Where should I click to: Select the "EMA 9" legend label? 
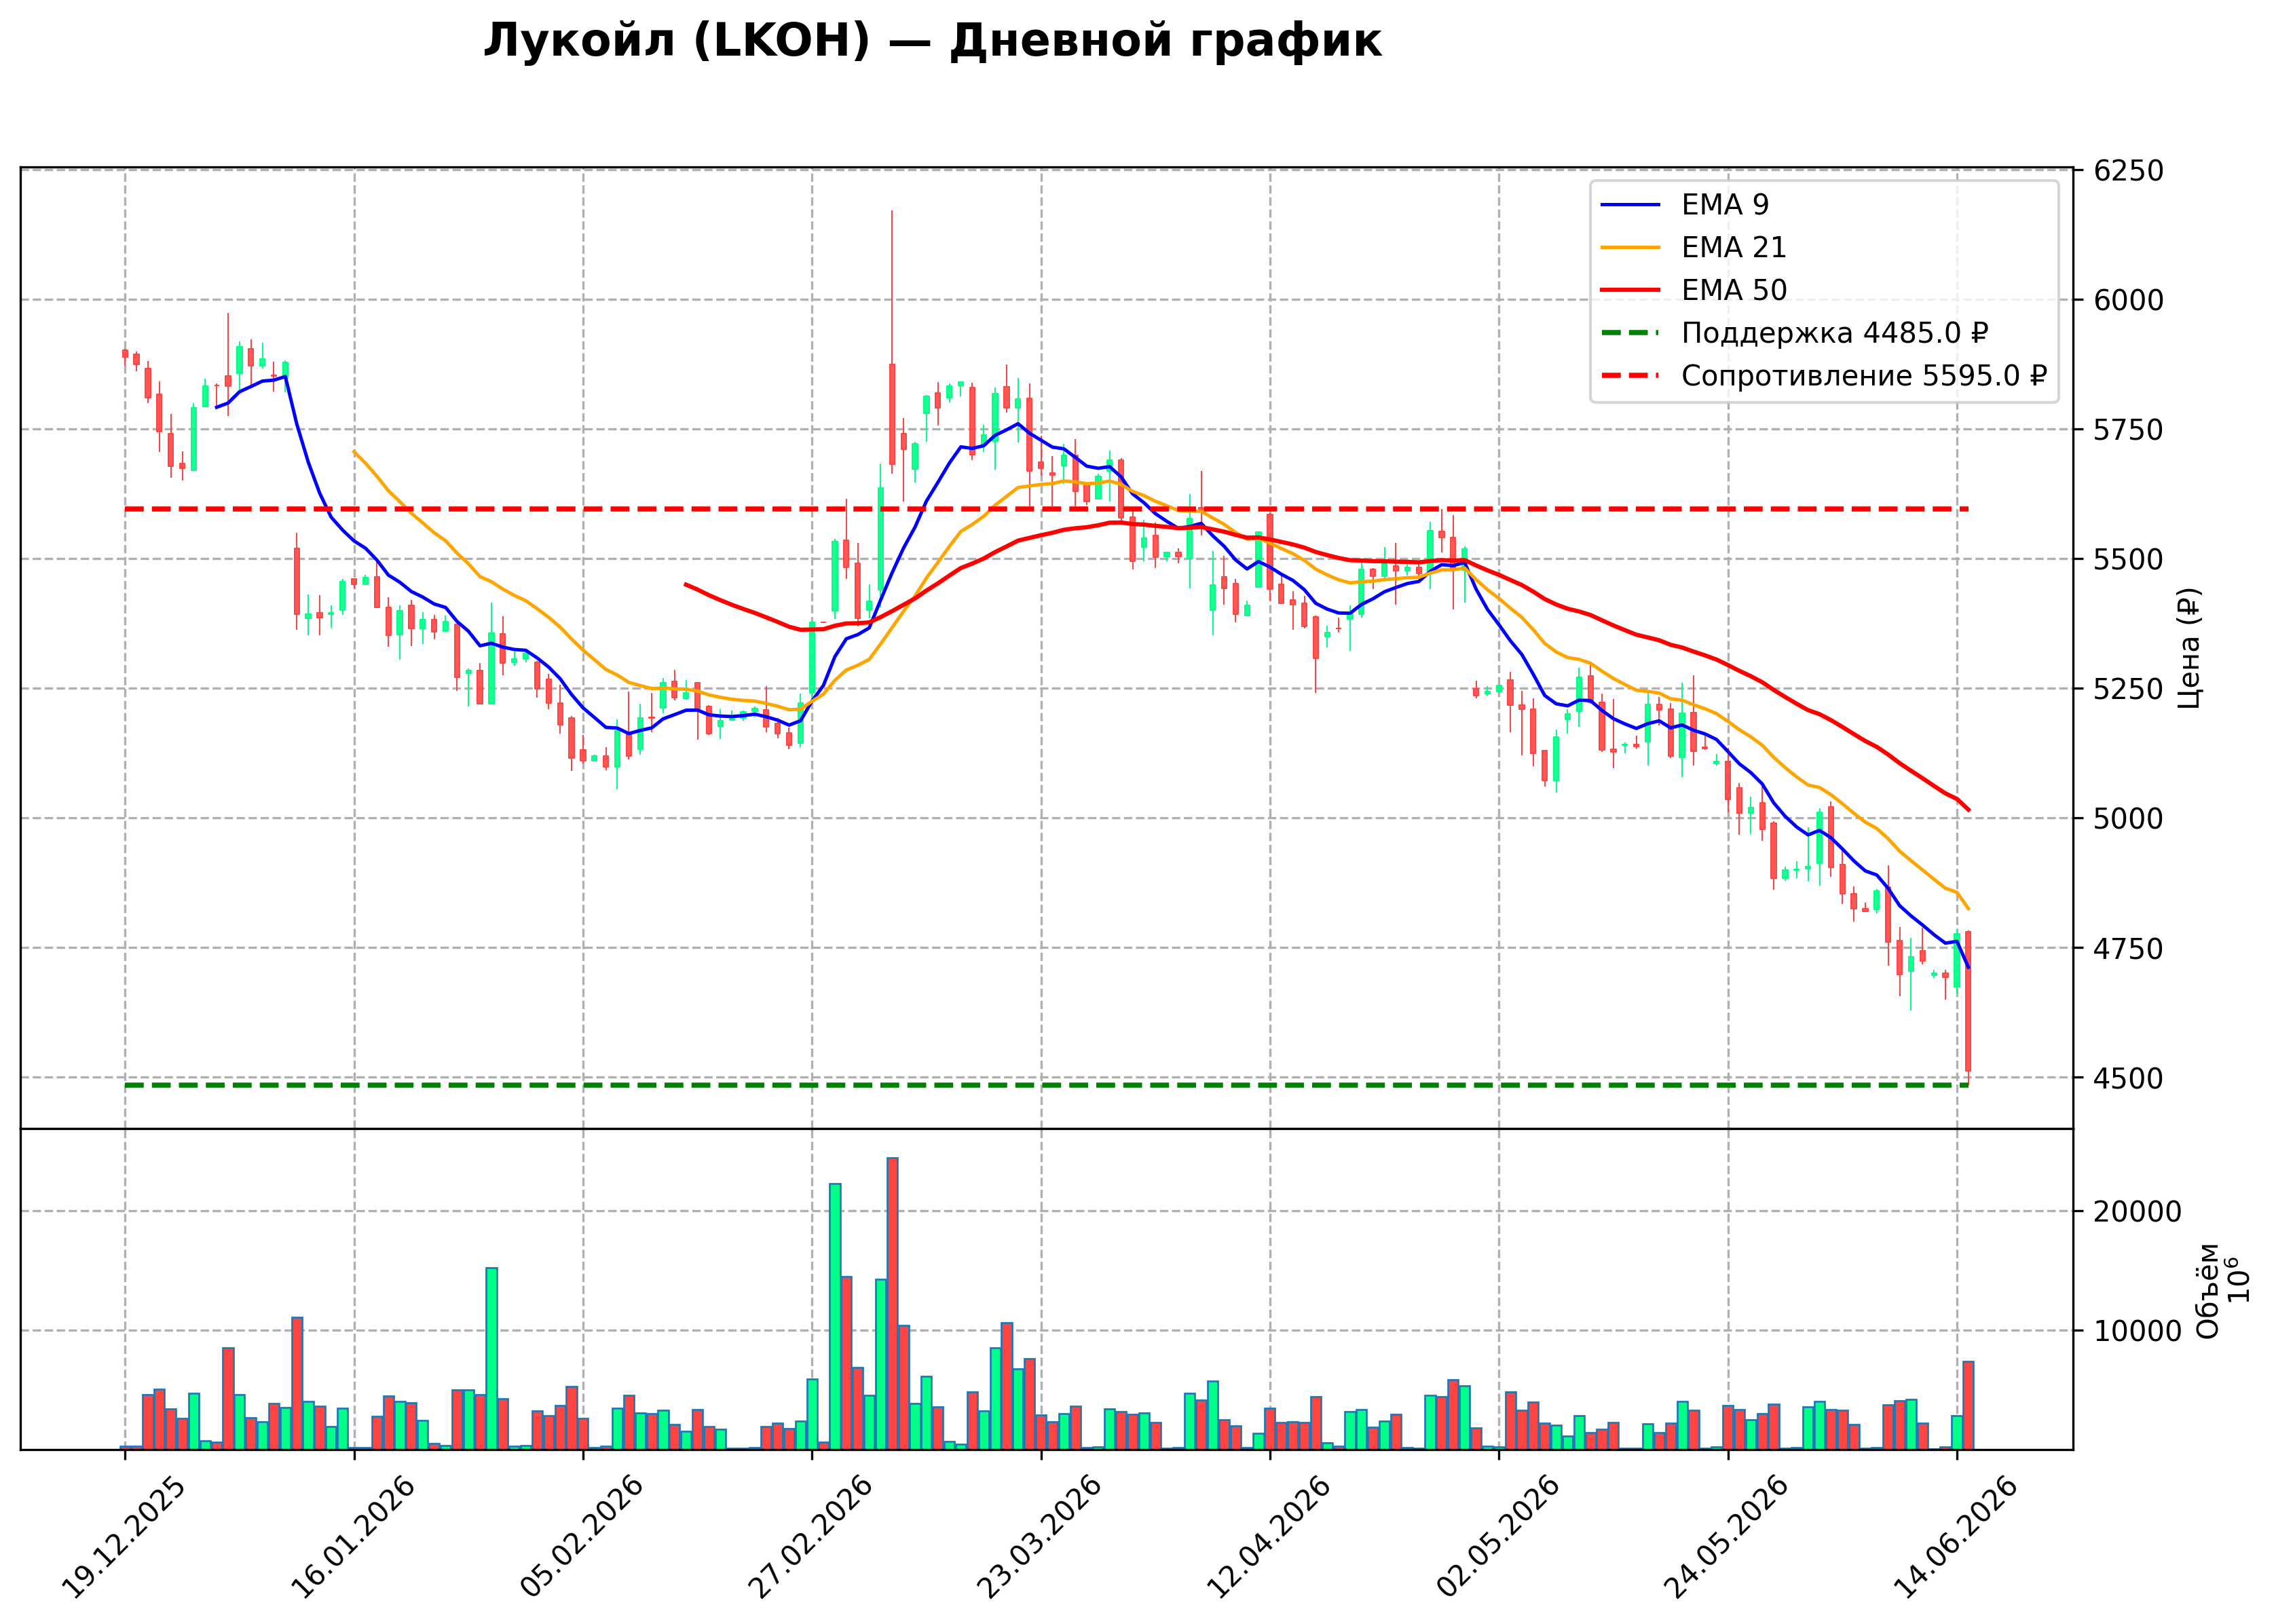[x=1725, y=205]
